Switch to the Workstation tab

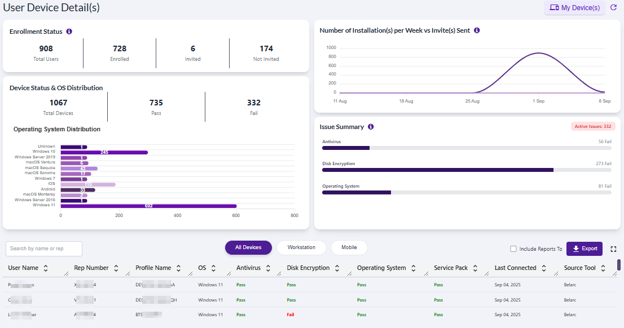[x=301, y=248]
